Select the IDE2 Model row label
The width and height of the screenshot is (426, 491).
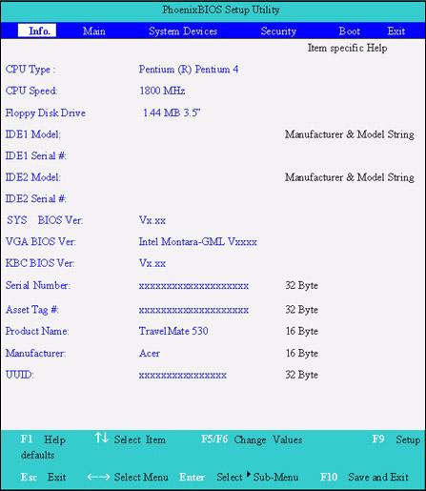(33, 177)
